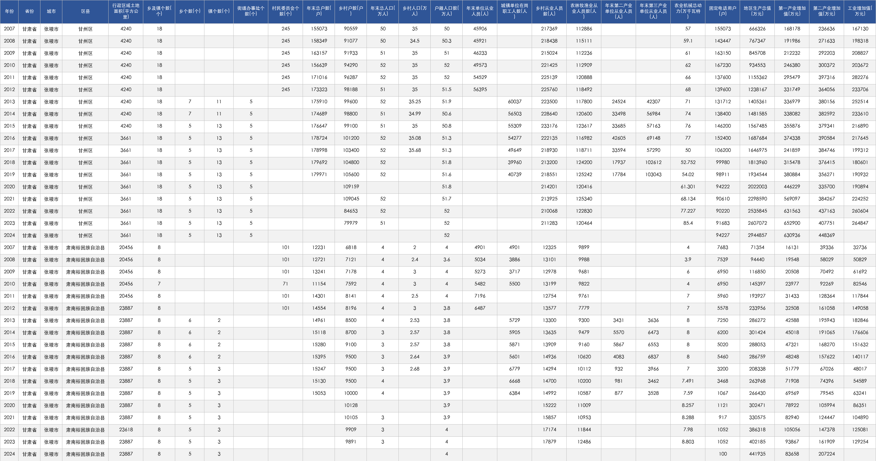Click the 行政区域土地面积 column header
The height and width of the screenshot is (461, 876).
pyautogui.click(x=126, y=11)
